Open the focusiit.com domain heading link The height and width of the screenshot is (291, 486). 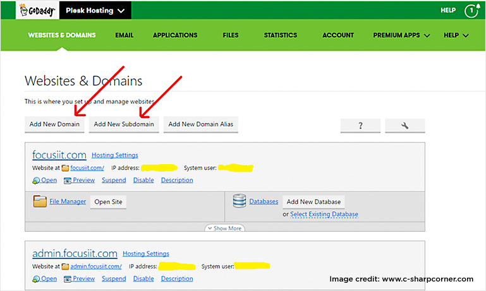click(x=59, y=155)
